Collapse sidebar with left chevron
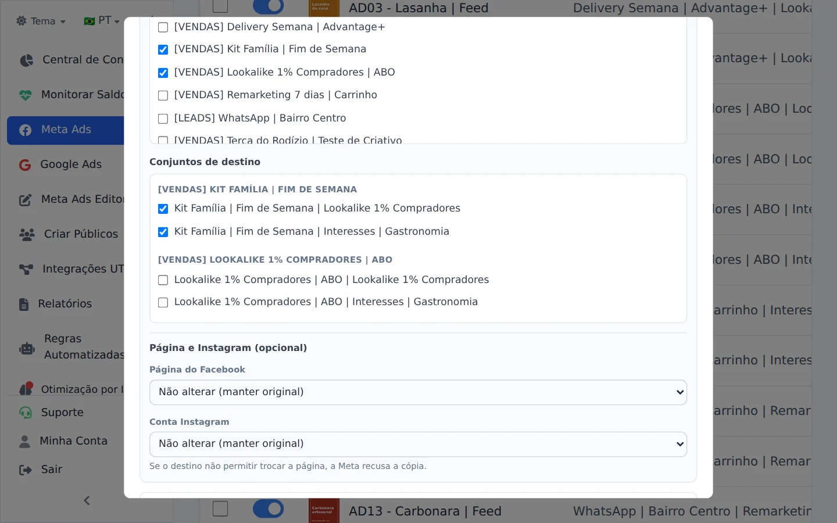 tap(87, 500)
